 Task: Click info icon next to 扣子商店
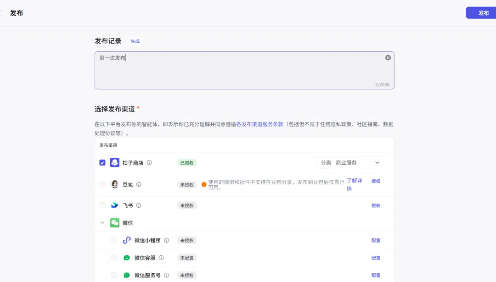(149, 163)
